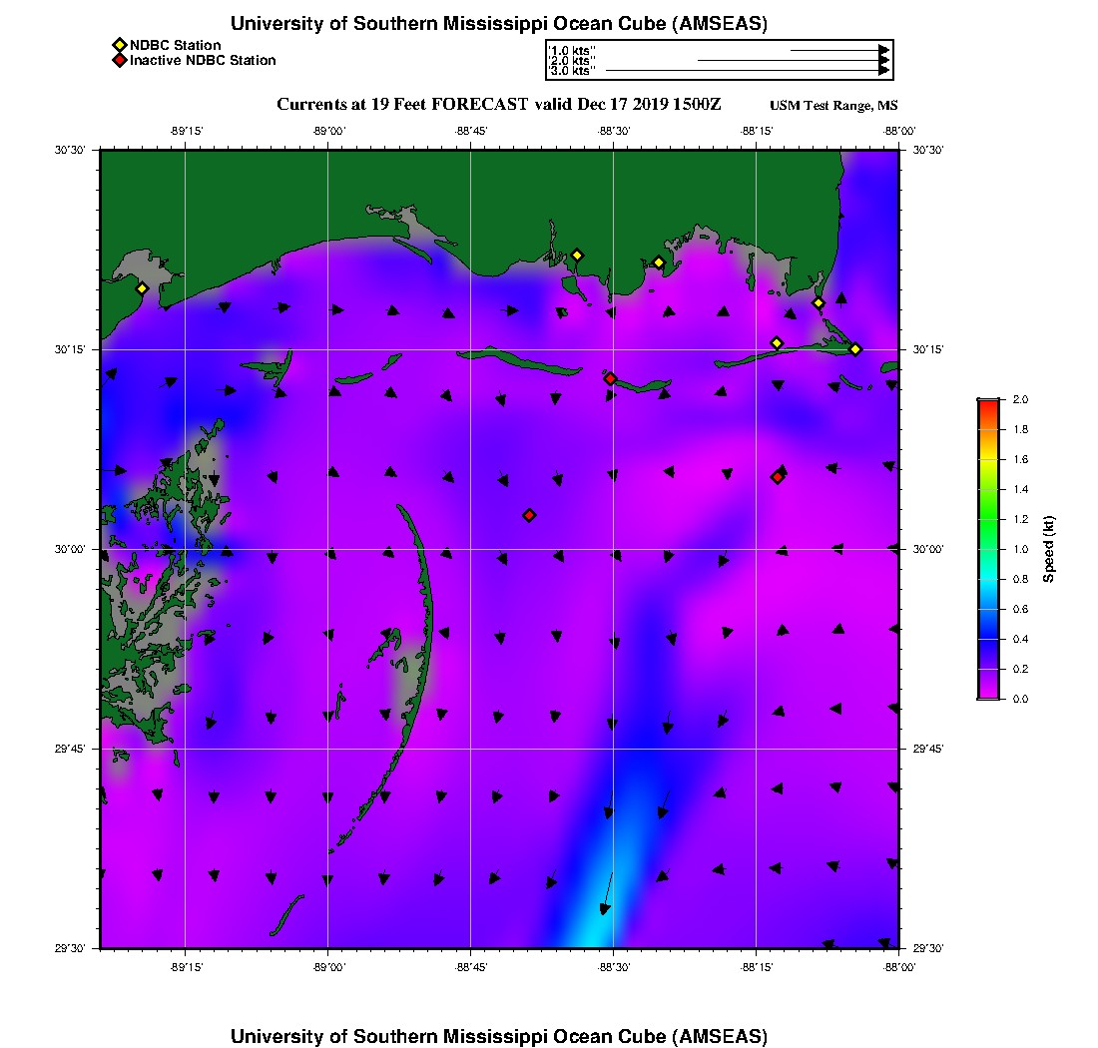Click the cyan 0.6 level on the colorbar
This screenshot has width=1098, height=1048.
point(987,609)
